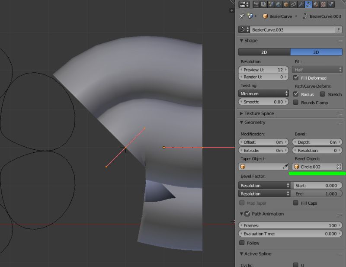
Task: Open the Twisting method dropdown showing Minimum
Action: 264,93
